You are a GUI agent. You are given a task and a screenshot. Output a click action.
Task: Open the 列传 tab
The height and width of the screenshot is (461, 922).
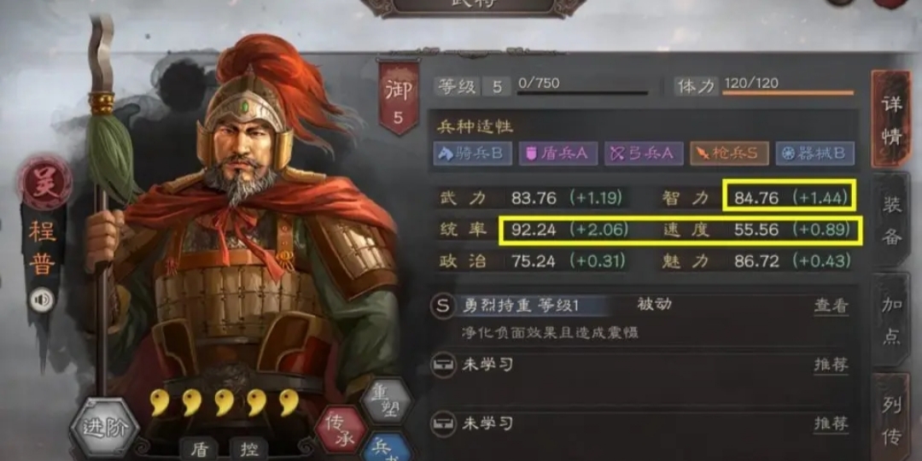(890, 418)
